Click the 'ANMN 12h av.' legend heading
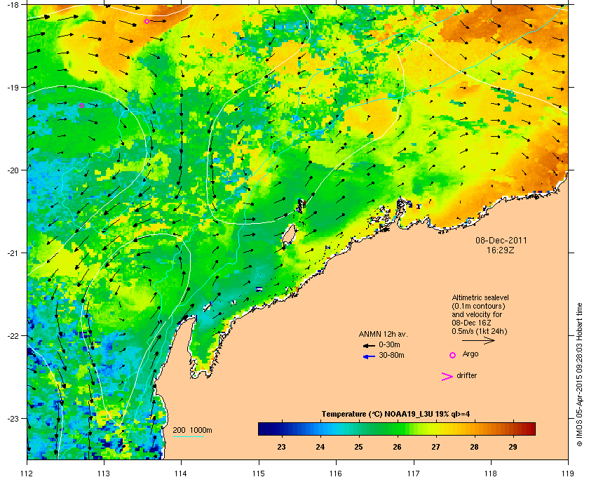The height and width of the screenshot is (477, 589). point(383,334)
